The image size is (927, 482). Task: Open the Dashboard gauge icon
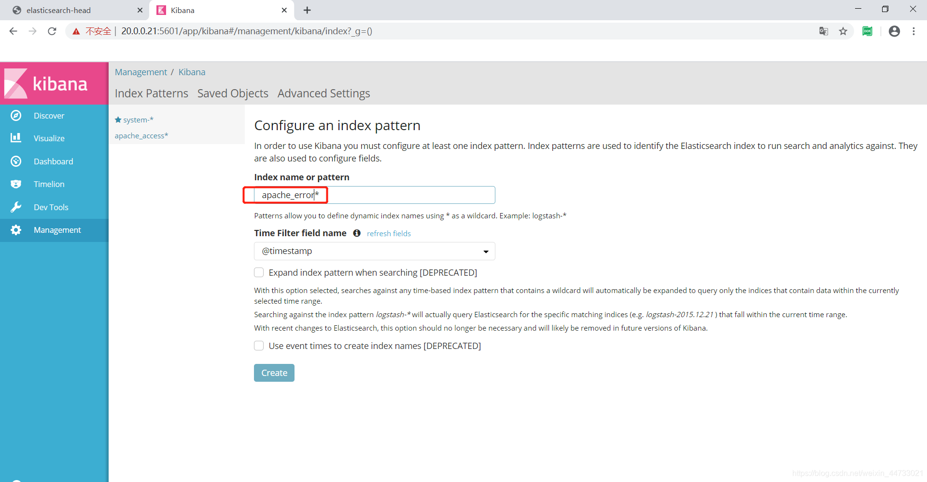[16, 161]
